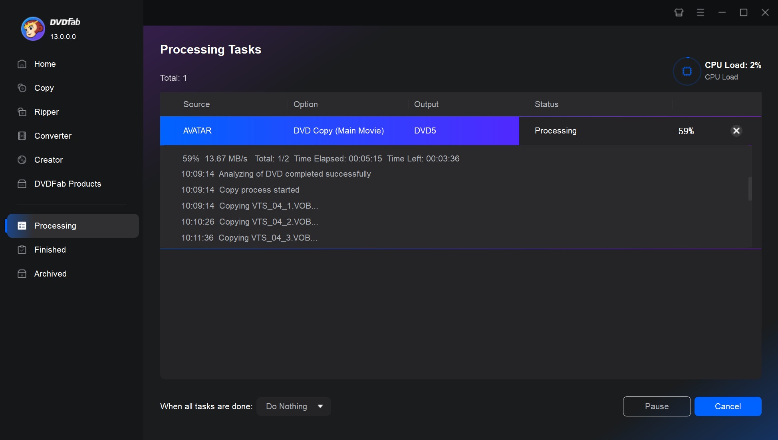Select the Do Nothing dropdown option
The image size is (778, 440).
pyautogui.click(x=294, y=406)
